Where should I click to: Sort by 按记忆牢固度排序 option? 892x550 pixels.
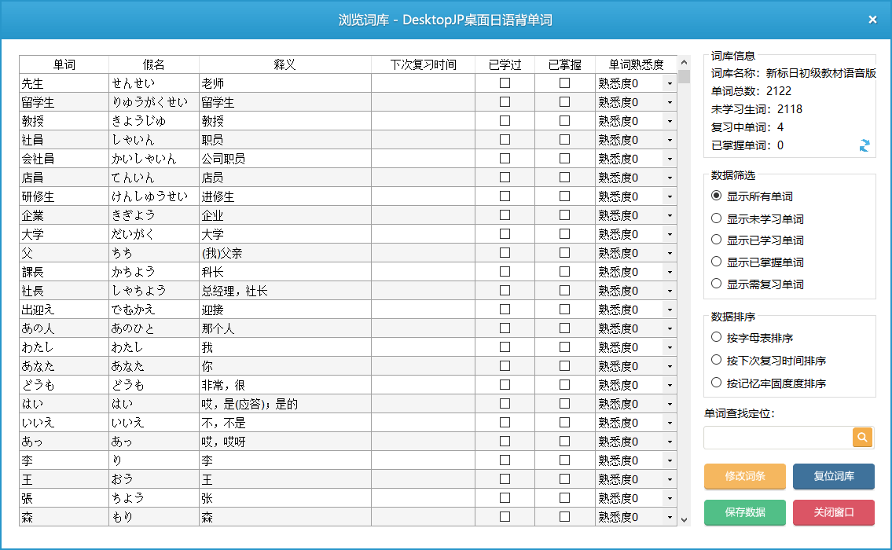click(x=716, y=383)
